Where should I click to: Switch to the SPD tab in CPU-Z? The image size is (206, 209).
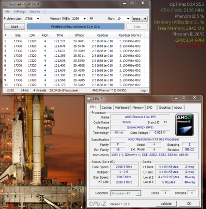[150, 108]
